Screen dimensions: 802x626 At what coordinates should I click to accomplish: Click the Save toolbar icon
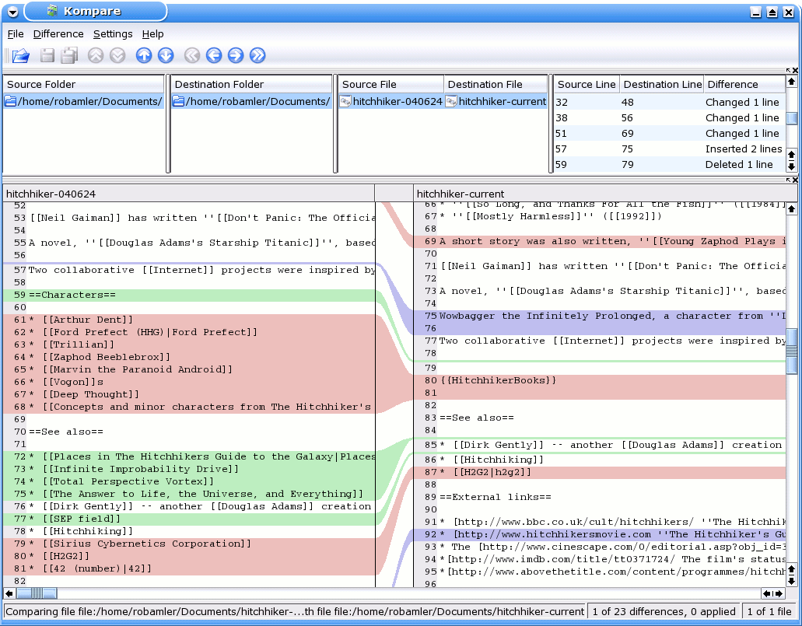coord(47,55)
